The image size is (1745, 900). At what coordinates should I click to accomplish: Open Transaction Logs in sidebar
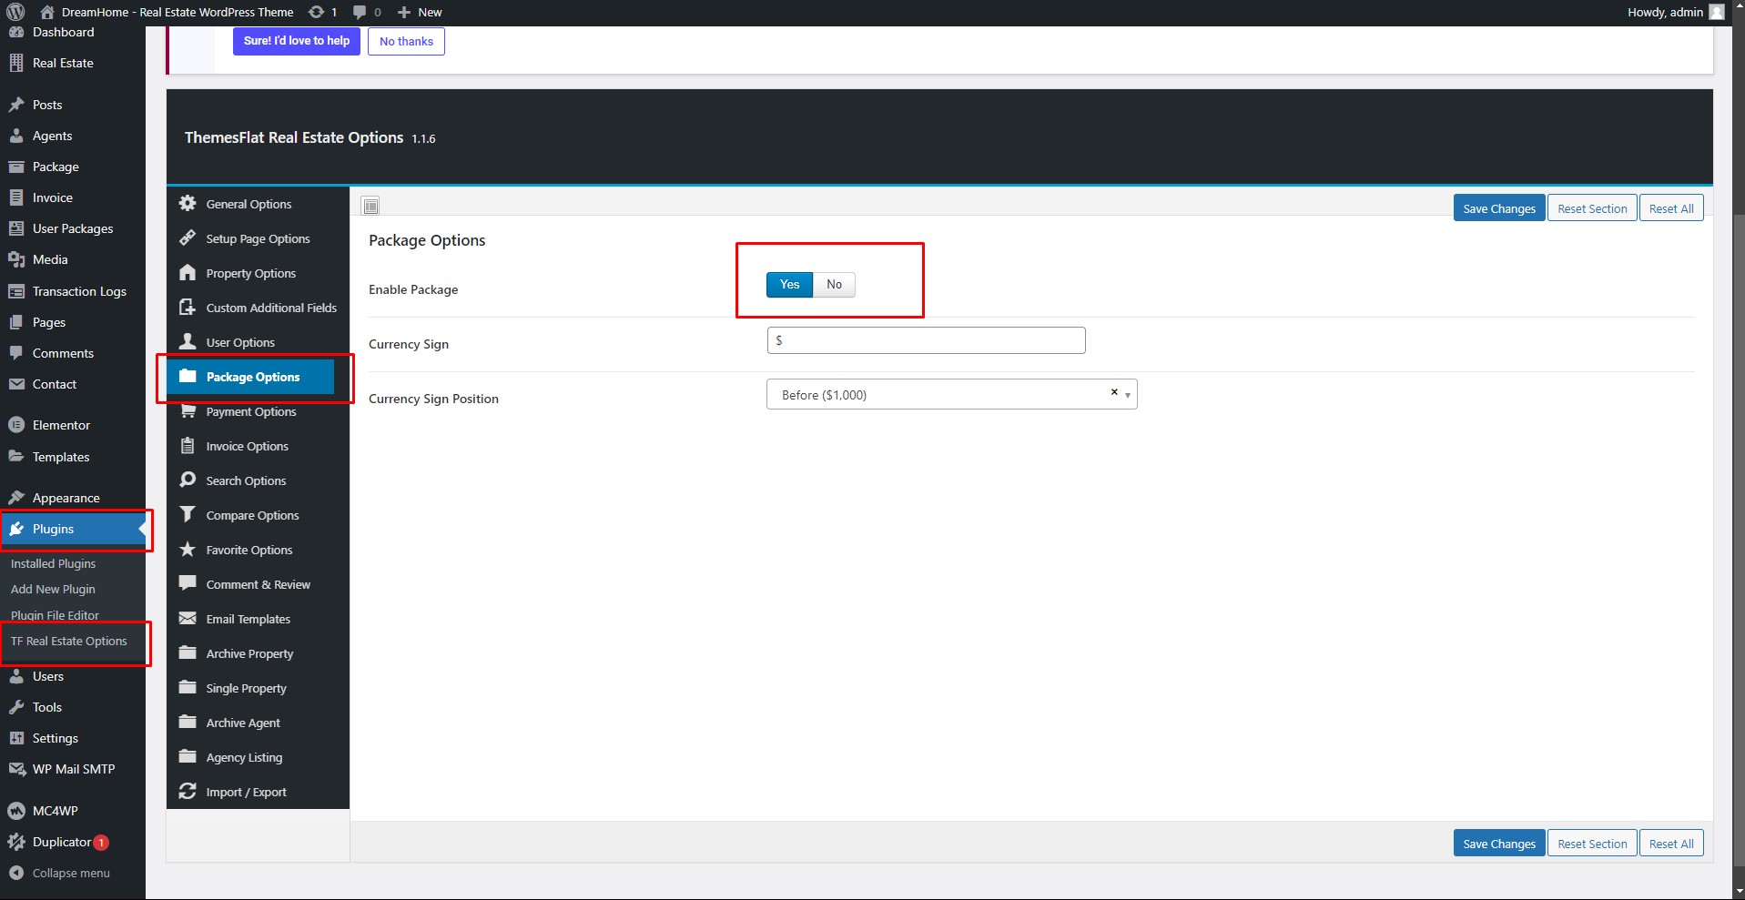point(73,291)
